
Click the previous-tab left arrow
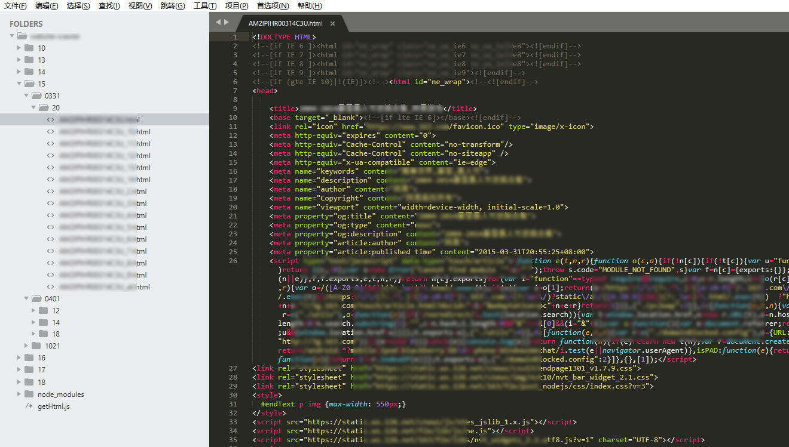click(x=218, y=22)
